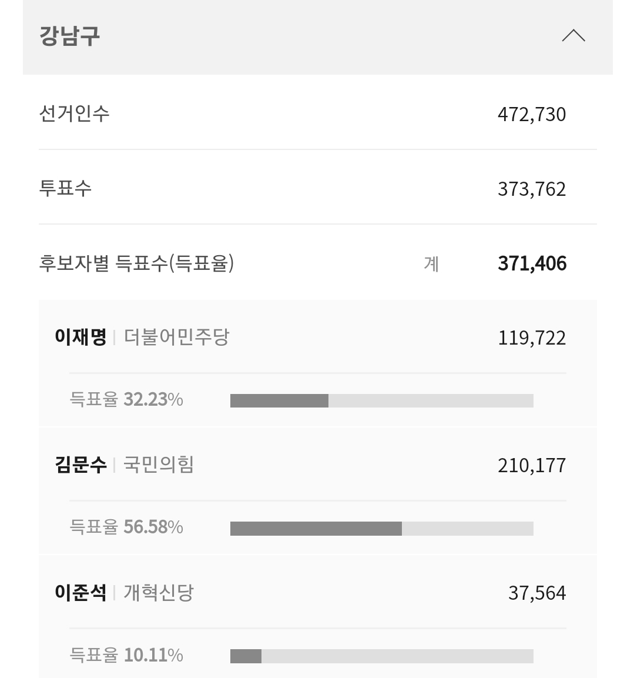Select candidate name 이준석
This screenshot has width=634, height=678.
click(80, 592)
